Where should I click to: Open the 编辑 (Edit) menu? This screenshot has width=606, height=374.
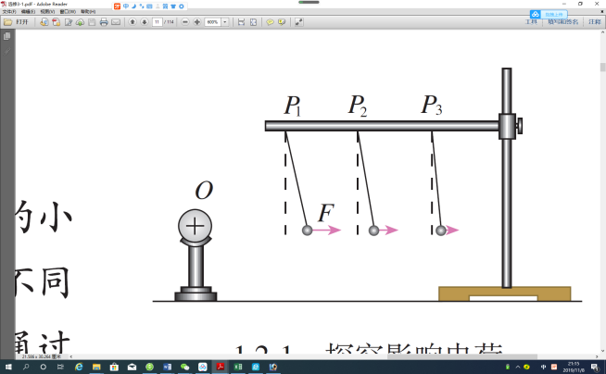coord(28,12)
